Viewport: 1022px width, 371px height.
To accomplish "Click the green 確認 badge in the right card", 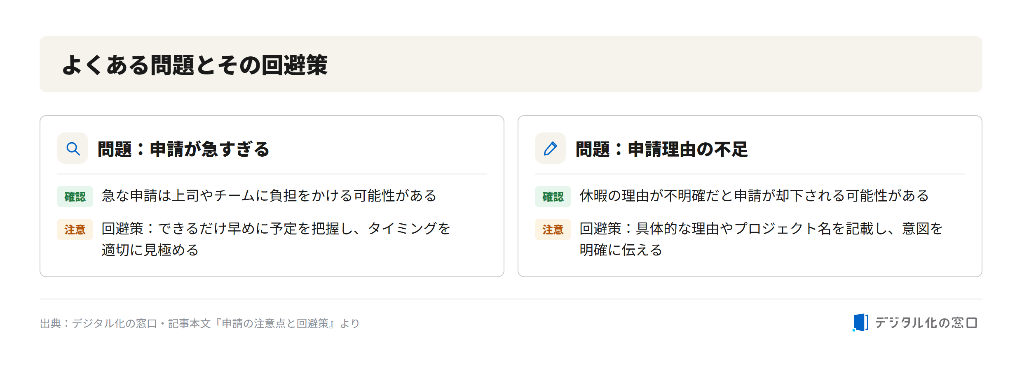I will pyautogui.click(x=553, y=197).
